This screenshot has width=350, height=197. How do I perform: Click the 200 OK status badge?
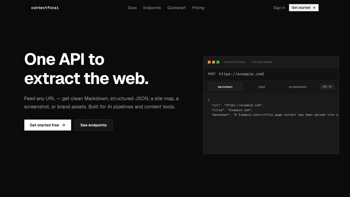(x=327, y=87)
